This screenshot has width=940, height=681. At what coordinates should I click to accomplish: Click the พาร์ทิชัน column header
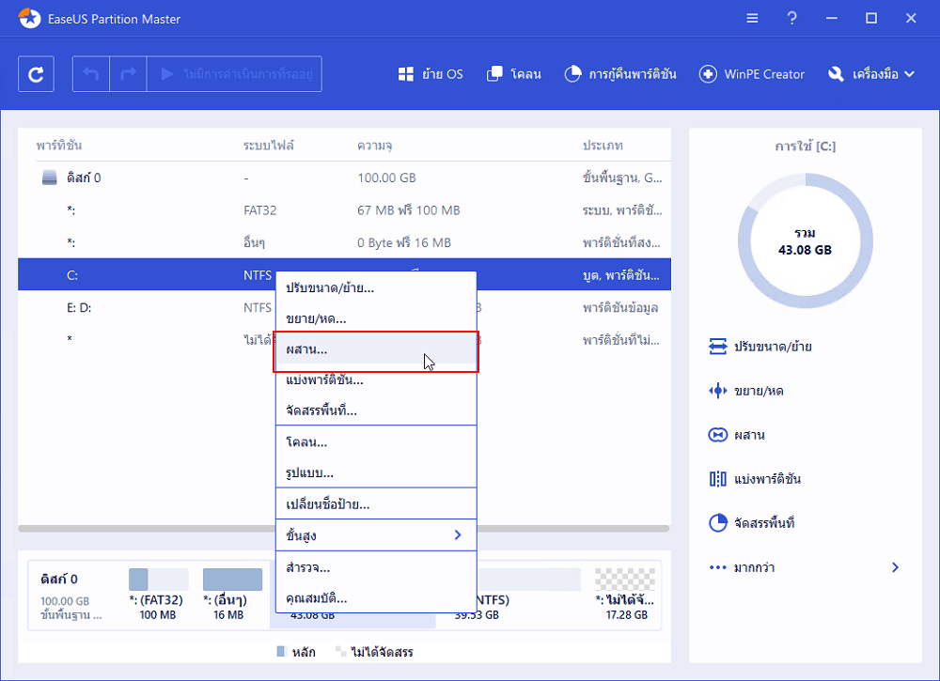pos(58,146)
